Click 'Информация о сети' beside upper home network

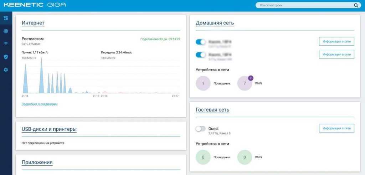click(336, 42)
